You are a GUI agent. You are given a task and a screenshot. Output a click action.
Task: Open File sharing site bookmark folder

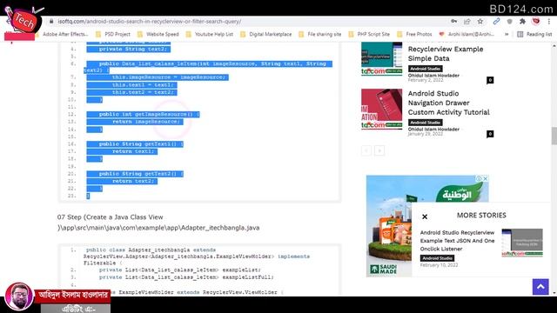tap(320, 34)
